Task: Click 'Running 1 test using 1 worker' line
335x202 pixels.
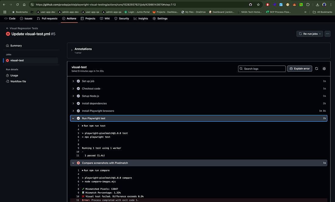Action: 101,148
